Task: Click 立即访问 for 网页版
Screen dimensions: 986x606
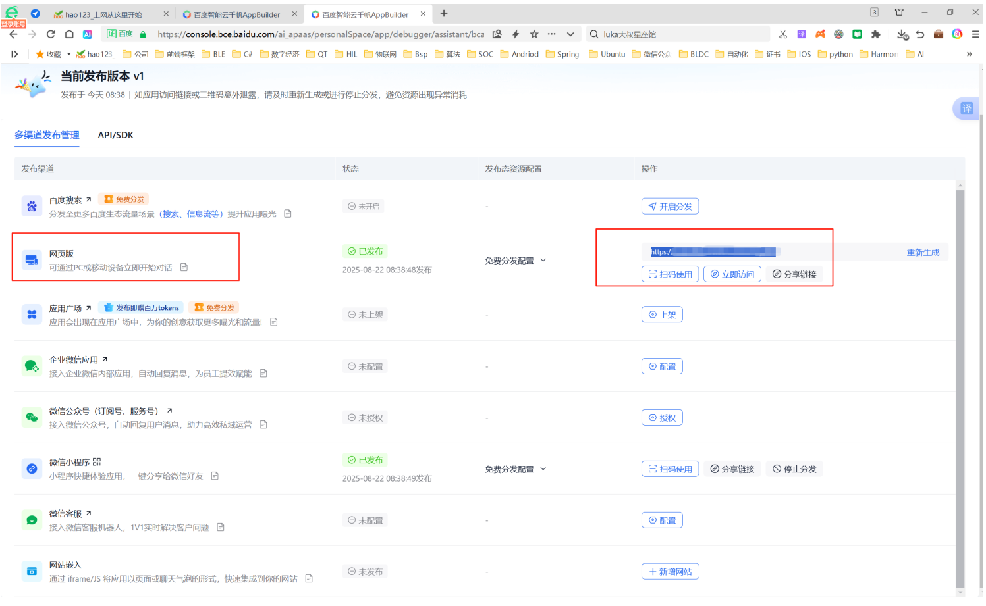Action: coord(732,274)
